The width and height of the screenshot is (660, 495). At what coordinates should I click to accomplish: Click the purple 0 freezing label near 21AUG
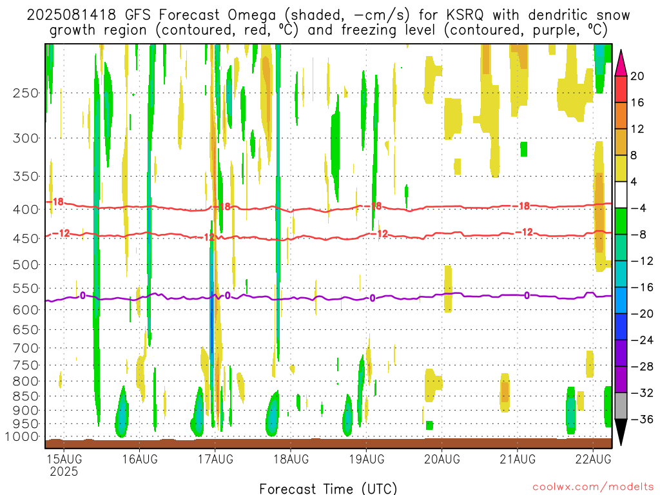tap(527, 296)
